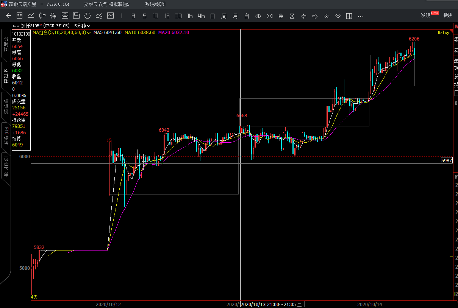The image size is (458, 308).
Task: Click the save floppy-disk icon
Action: (x=76, y=16)
